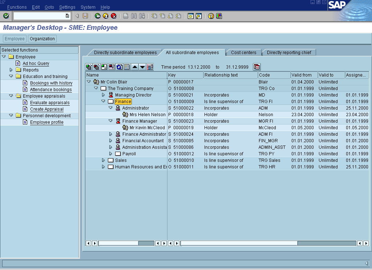Viewport: 372px width, 270px height.
Task: Open Help via yellow question mark icon
Action: pos(211,16)
